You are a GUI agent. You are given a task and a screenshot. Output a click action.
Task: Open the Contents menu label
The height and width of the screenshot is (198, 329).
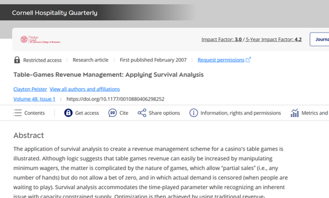(x=34, y=113)
